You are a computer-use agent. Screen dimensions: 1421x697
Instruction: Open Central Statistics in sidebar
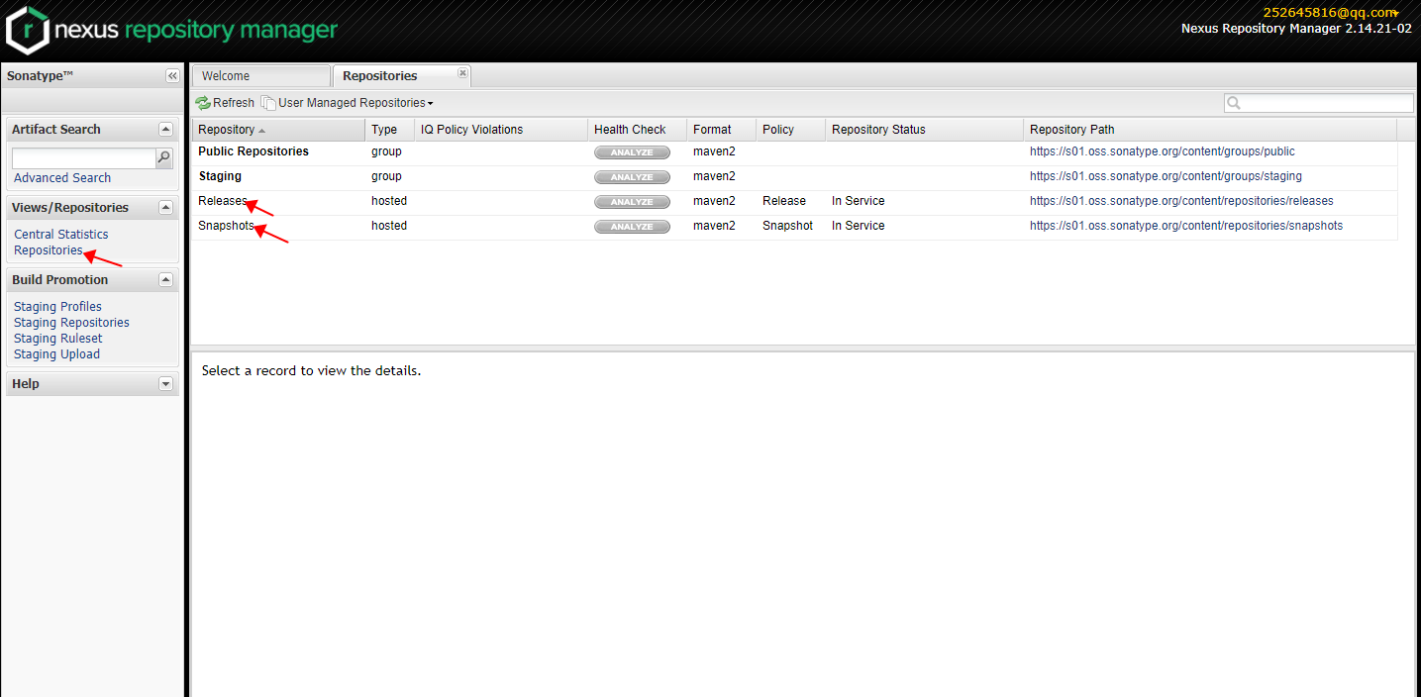pos(61,235)
